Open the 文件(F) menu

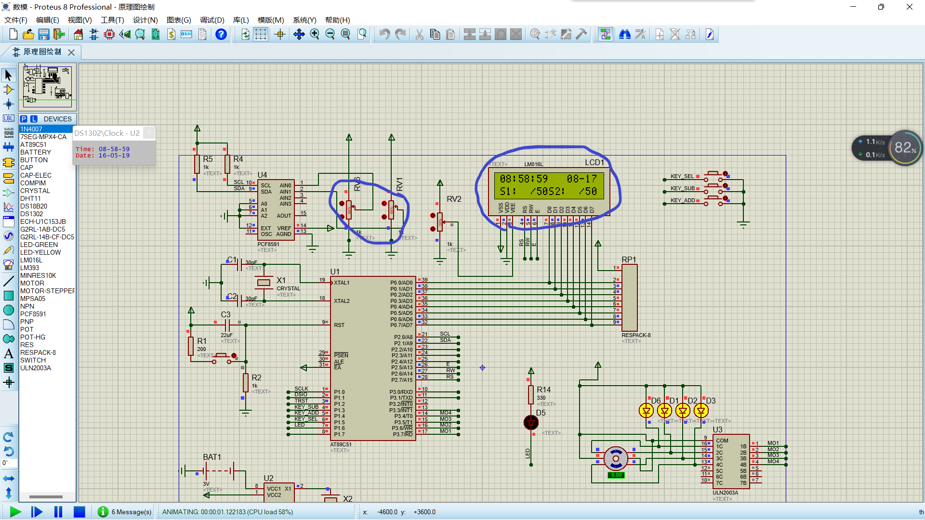pos(16,20)
